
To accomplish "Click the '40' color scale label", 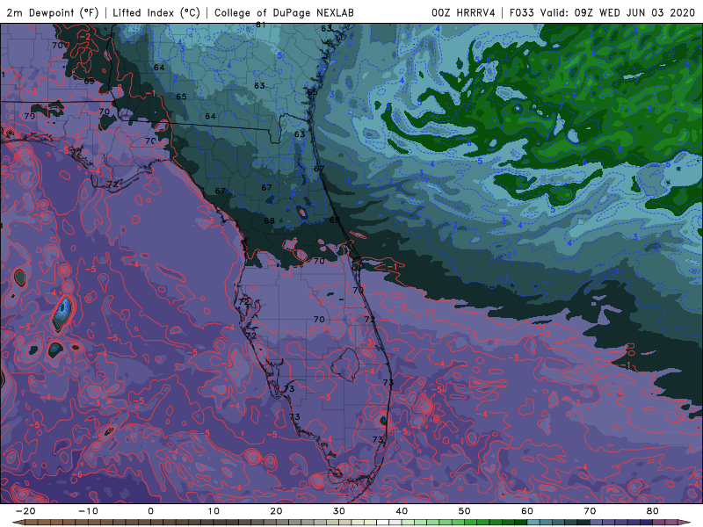I will [402, 511].
